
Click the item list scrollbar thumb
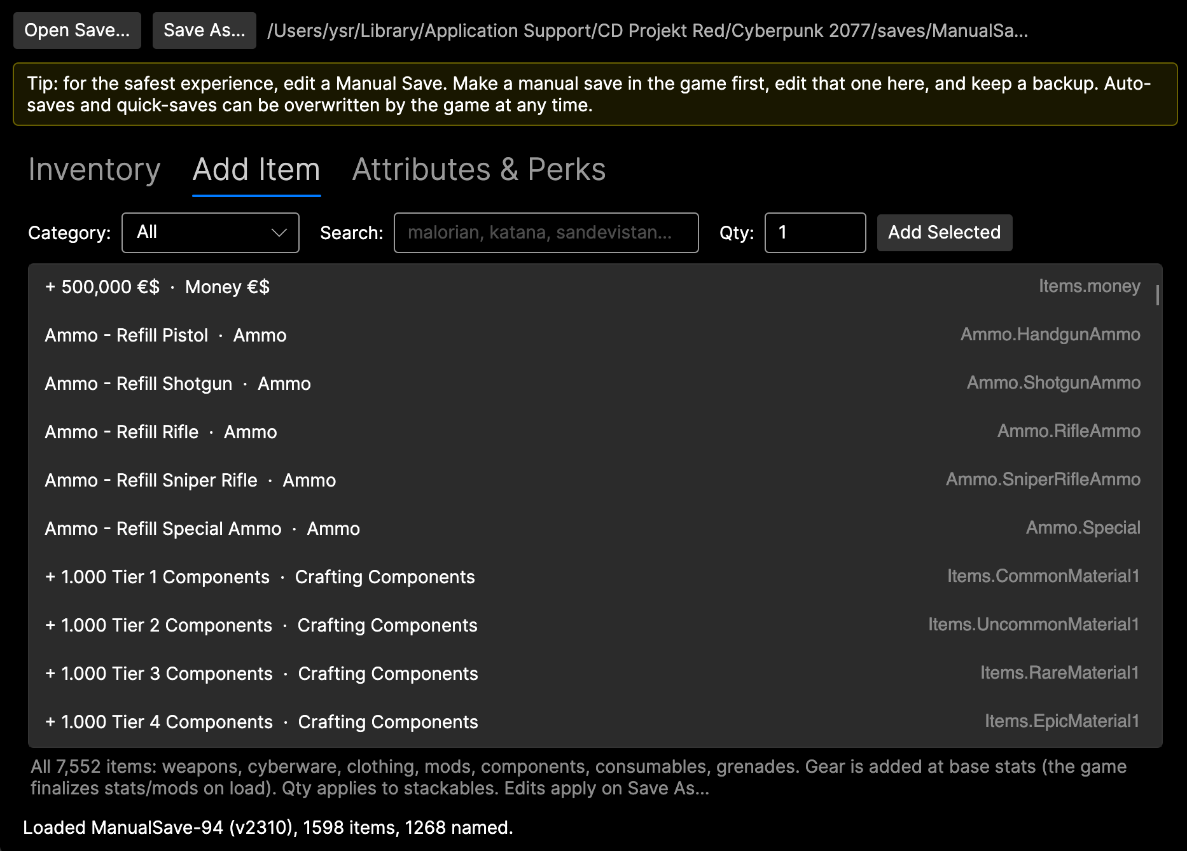coord(1158,295)
